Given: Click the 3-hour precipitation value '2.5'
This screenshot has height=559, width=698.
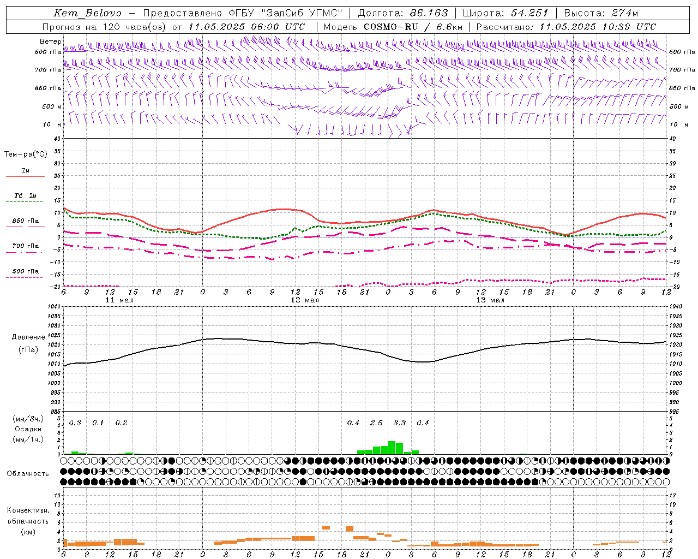Looking at the screenshot, I should pos(376,423).
